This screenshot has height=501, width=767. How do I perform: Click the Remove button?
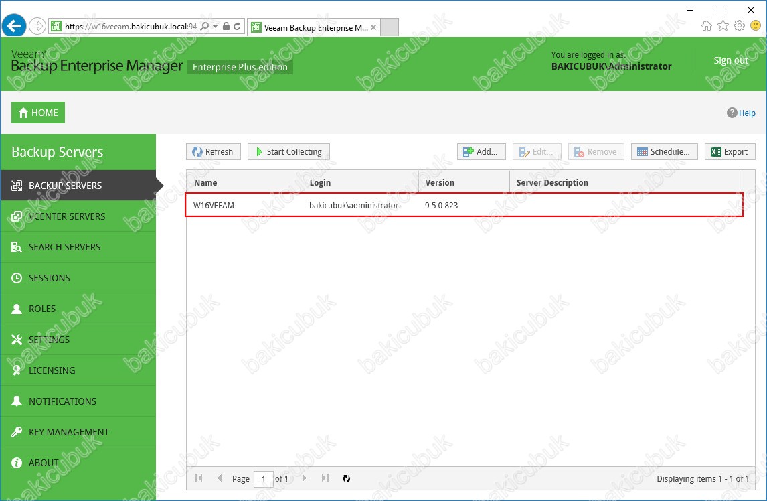coord(596,152)
